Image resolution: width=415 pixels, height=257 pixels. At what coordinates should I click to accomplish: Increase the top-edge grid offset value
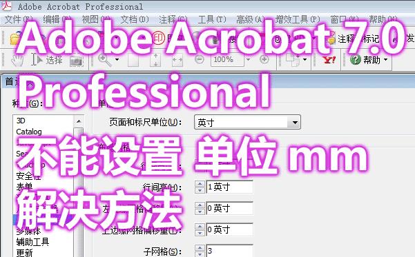(200, 227)
